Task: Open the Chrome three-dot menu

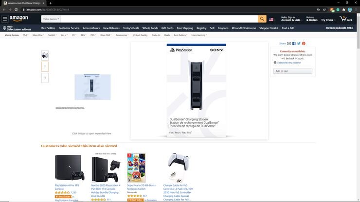Action: (356, 10)
